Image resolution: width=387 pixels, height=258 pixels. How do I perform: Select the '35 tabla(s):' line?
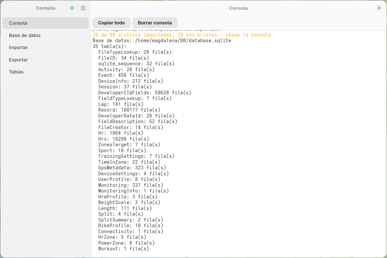110,47
